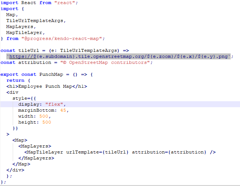Select the '@progress/kendo-react-map' string

pyautogui.click(x=62, y=38)
